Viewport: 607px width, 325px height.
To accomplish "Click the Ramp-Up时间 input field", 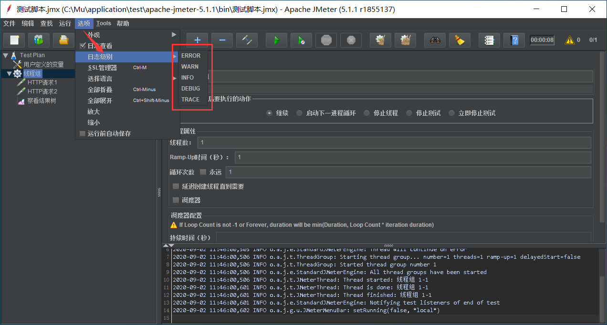I will 412,157.
